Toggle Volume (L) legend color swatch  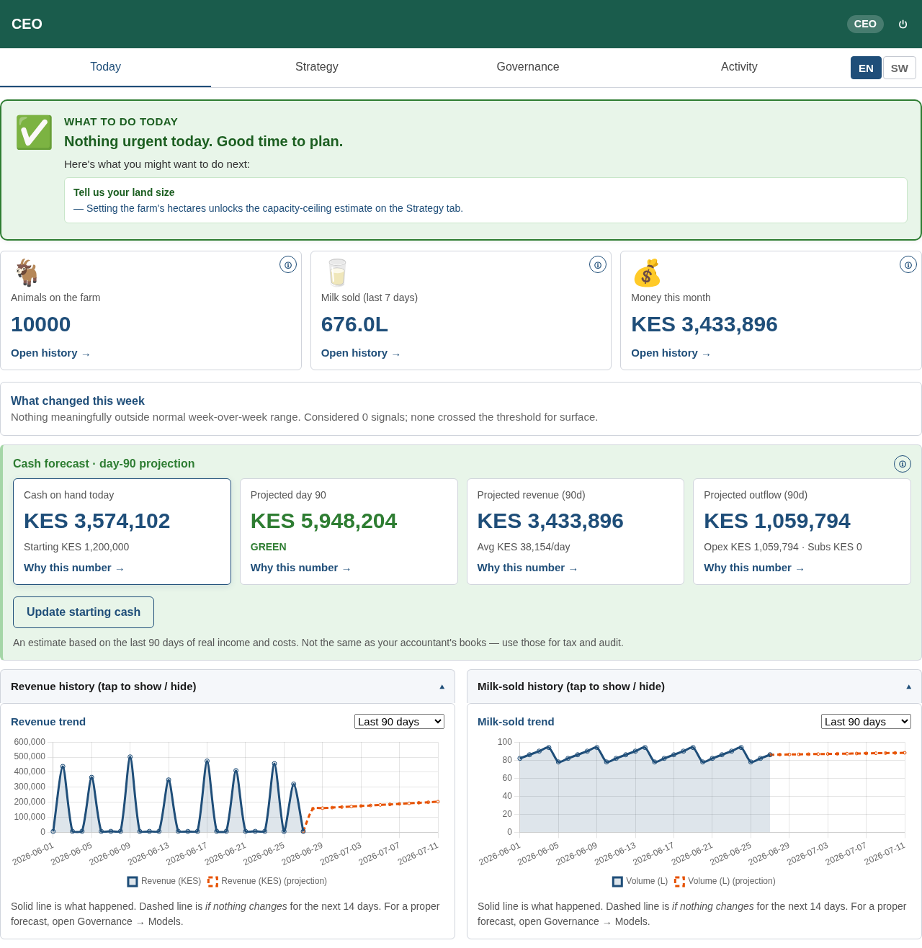pyautogui.click(x=617, y=881)
